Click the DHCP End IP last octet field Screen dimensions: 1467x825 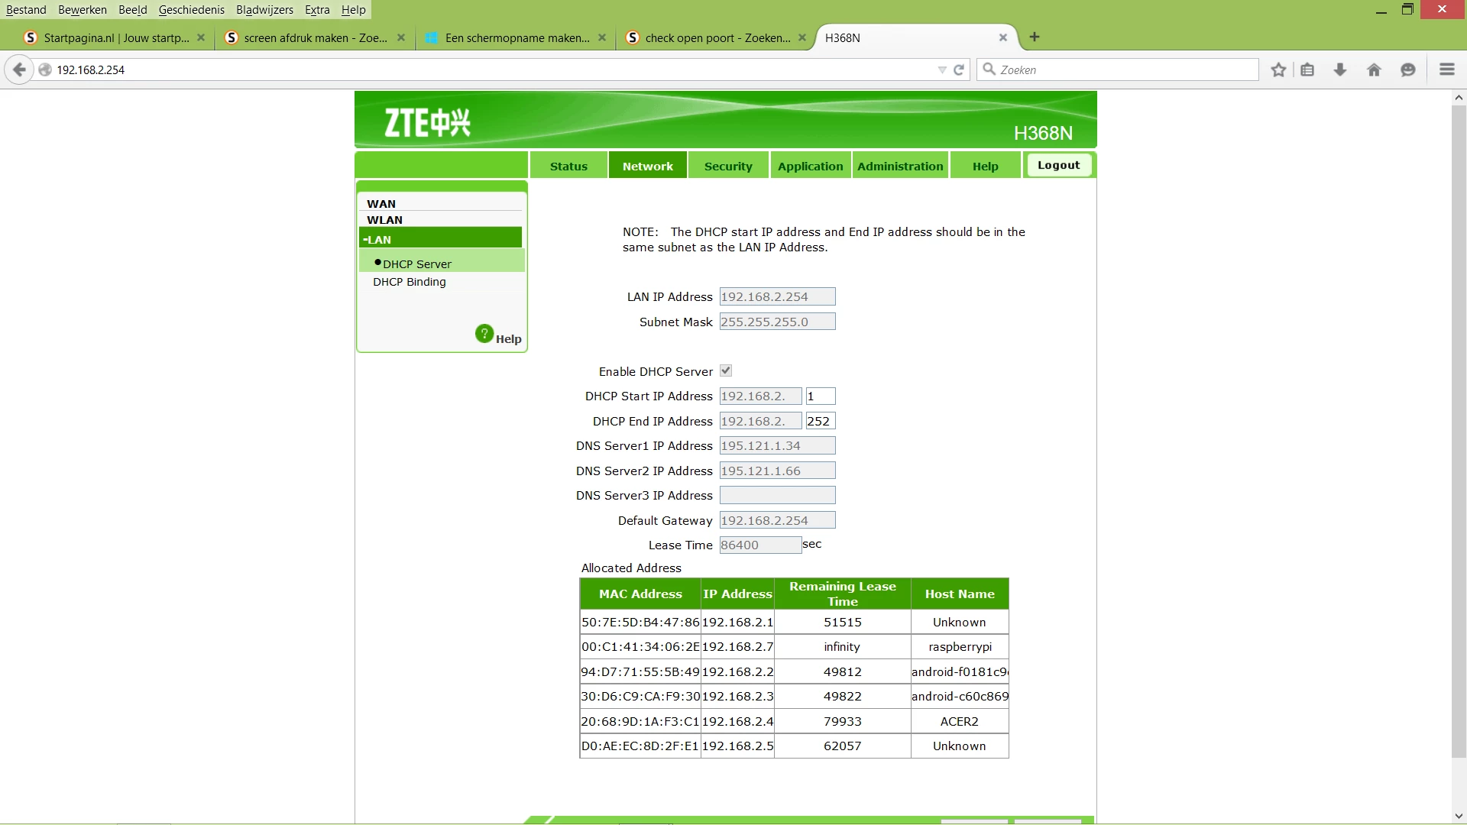(819, 421)
